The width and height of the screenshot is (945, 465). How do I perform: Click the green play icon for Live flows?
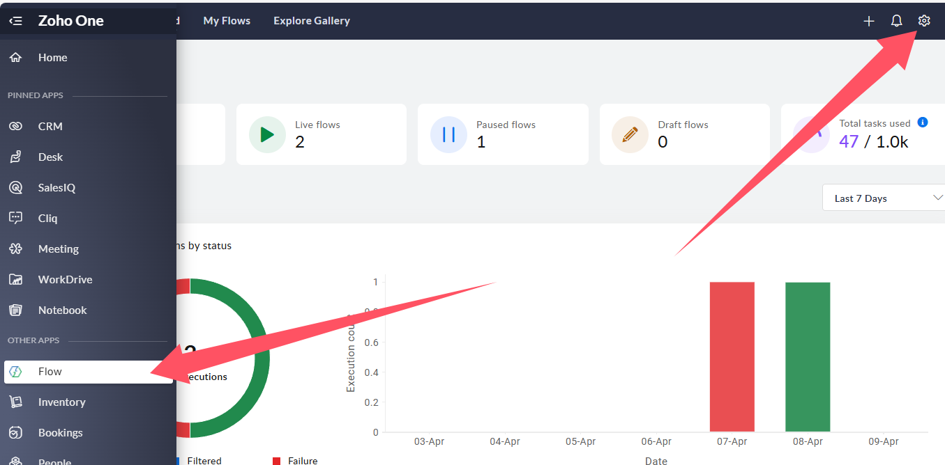(x=267, y=134)
